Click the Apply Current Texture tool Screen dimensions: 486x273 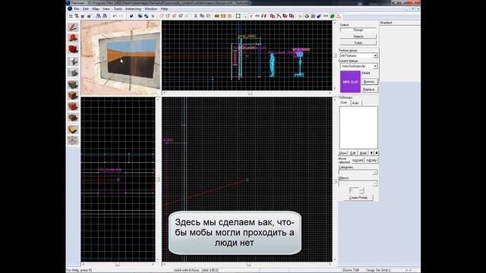pos(73,96)
